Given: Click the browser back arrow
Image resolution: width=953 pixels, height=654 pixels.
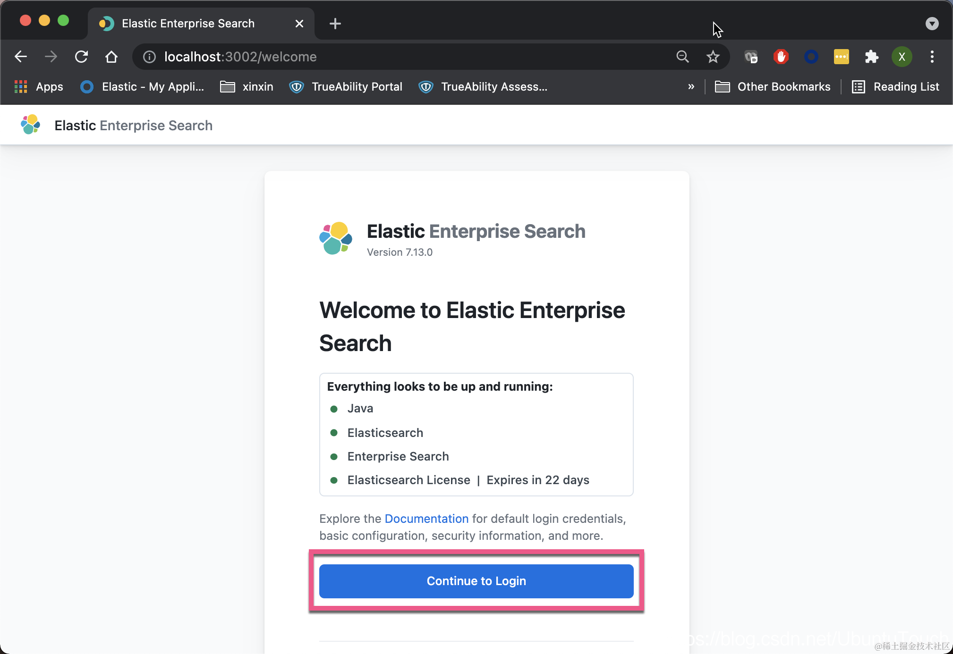Looking at the screenshot, I should 21,57.
